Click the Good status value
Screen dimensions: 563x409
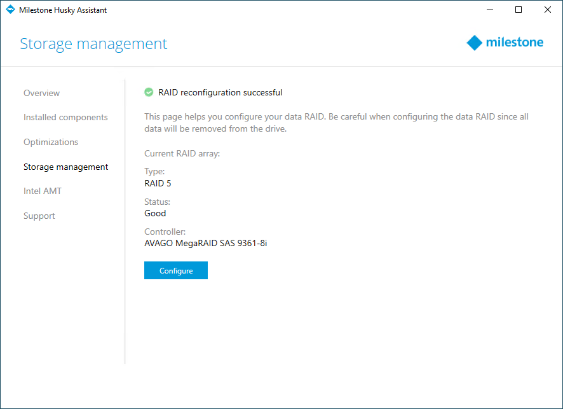155,213
